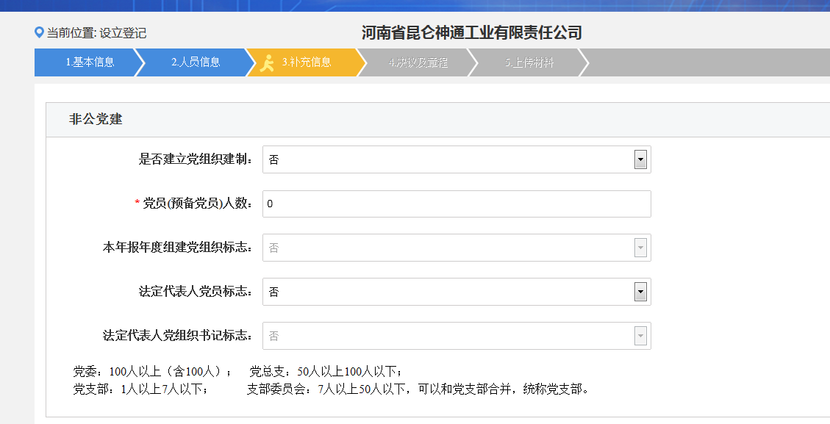830x424 pixels.
Task: Open the 4.决议及章程 step tab
Action: 419,62
